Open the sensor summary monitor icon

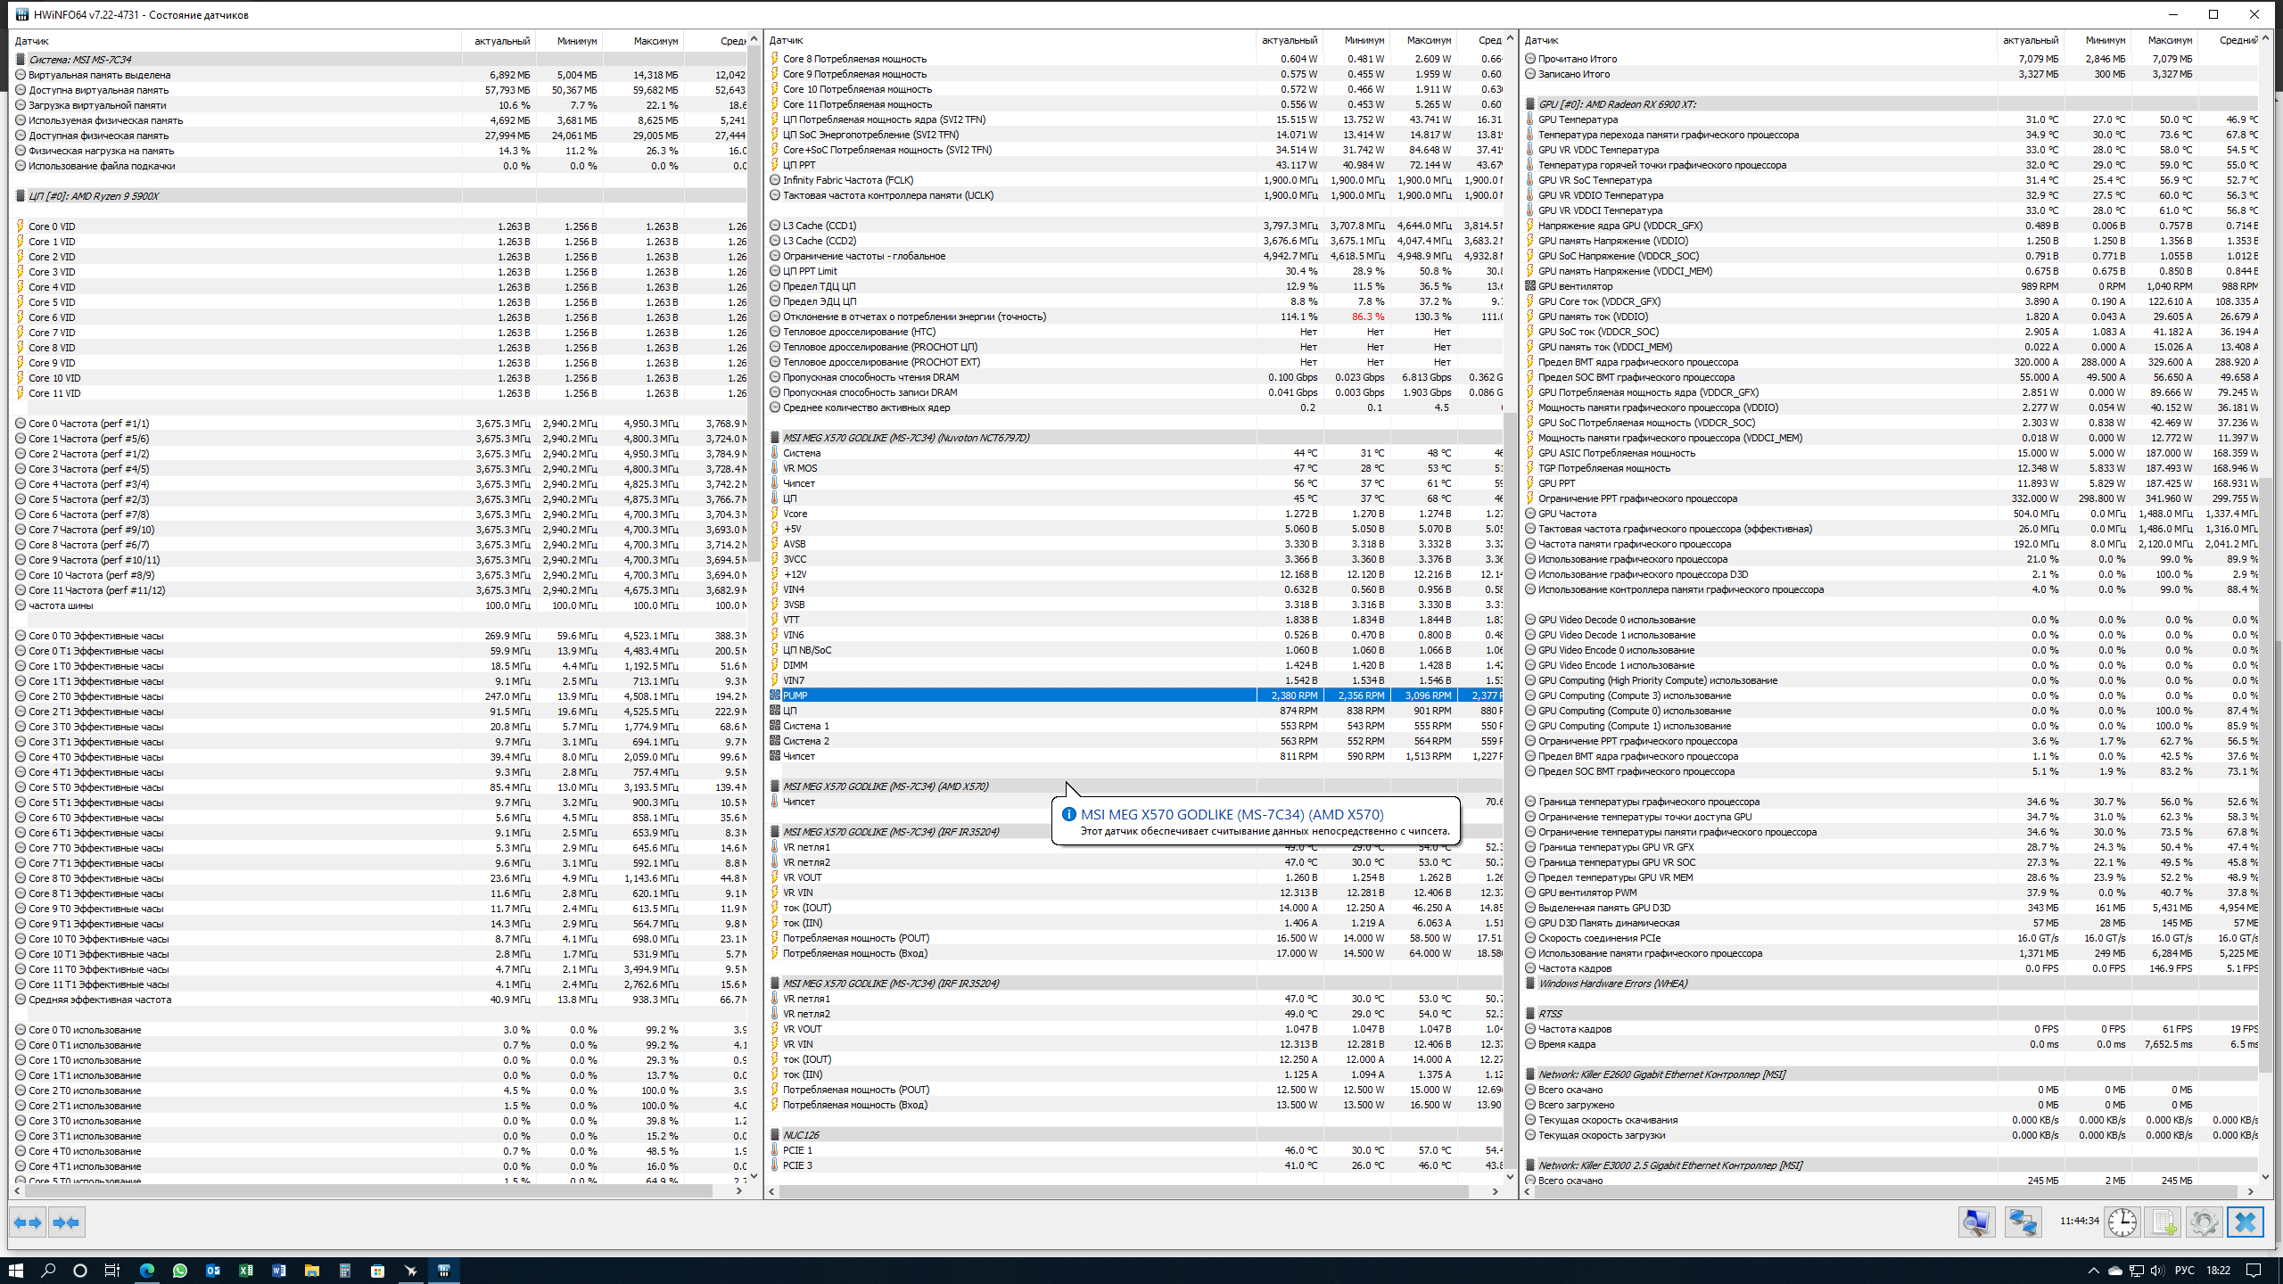click(x=1976, y=1222)
